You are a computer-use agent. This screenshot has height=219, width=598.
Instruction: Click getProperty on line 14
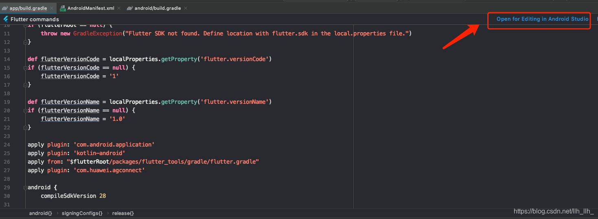click(179, 59)
